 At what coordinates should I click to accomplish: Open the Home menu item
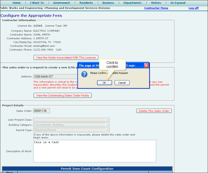17,3
